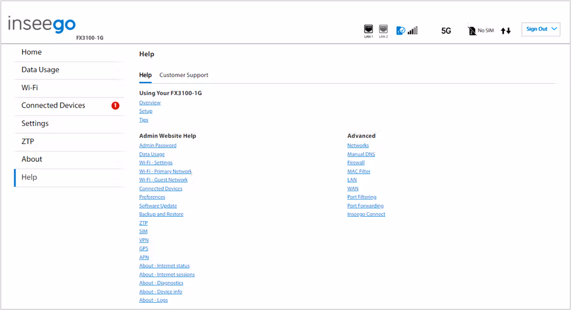The image size is (571, 310).
Task: Open About - Internet sessions link
Action: pos(167,274)
